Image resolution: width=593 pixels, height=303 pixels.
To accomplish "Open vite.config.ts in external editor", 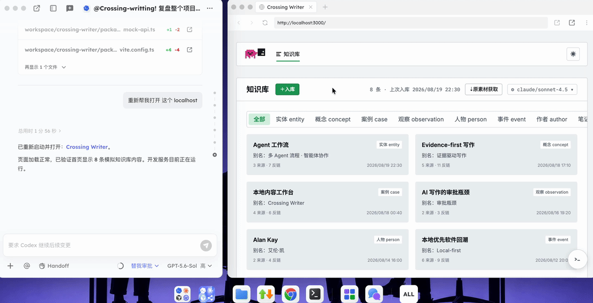I will [x=190, y=49].
